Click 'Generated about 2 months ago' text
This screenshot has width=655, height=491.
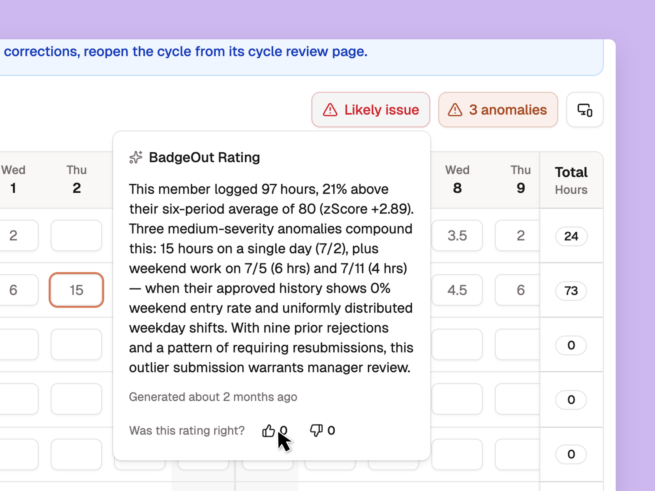213,397
